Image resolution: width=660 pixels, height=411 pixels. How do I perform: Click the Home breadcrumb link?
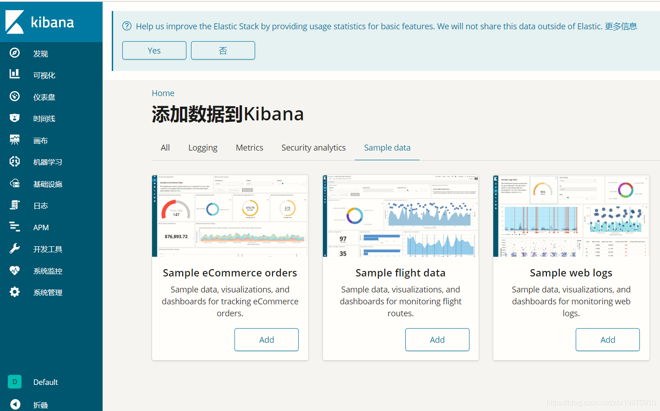tap(163, 93)
